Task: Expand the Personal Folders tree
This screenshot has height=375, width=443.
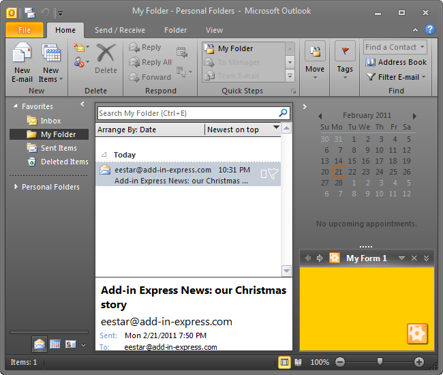Action: coord(16,187)
